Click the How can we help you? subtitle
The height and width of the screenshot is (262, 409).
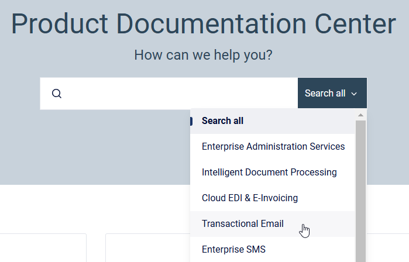(x=203, y=55)
